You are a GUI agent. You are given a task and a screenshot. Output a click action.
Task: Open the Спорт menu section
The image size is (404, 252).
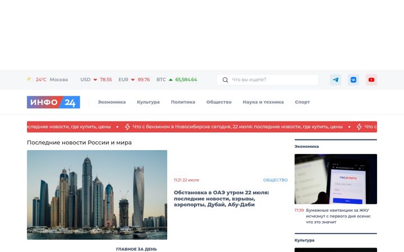(x=302, y=102)
